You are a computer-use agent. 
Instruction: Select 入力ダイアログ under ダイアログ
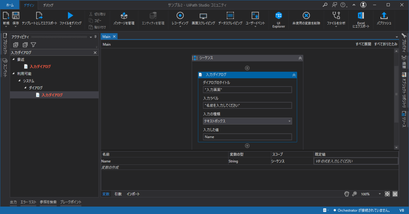52,95
